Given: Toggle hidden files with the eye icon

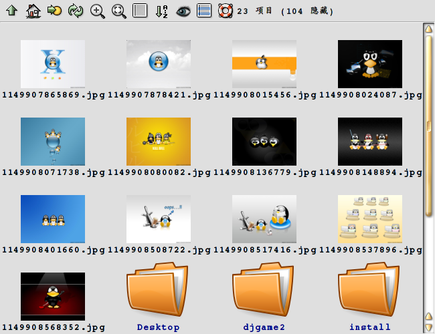Looking at the screenshot, I should tap(183, 11).
